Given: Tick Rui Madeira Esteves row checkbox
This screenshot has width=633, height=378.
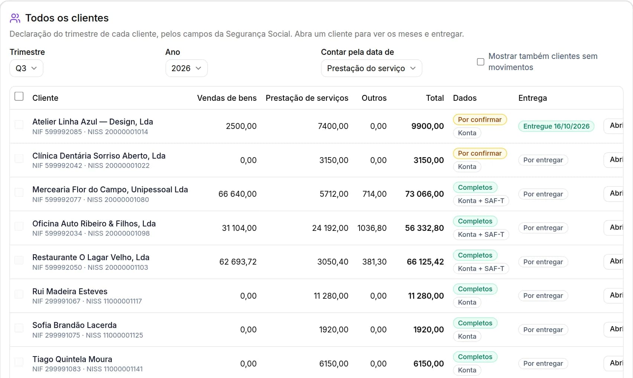Looking at the screenshot, I should (19, 294).
